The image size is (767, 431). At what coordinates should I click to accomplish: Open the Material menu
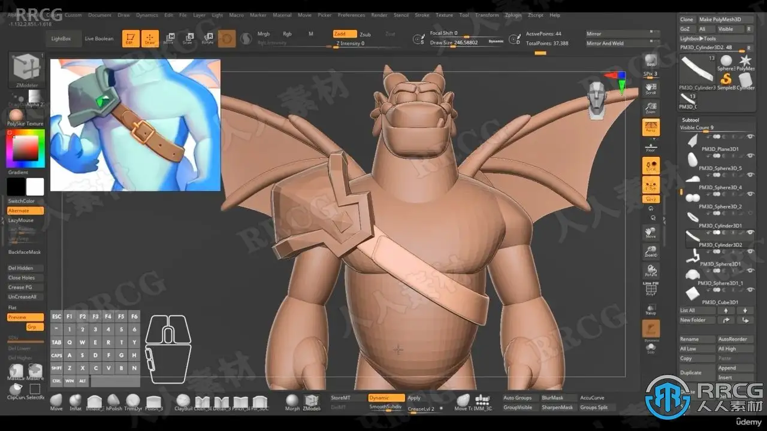coord(282,15)
